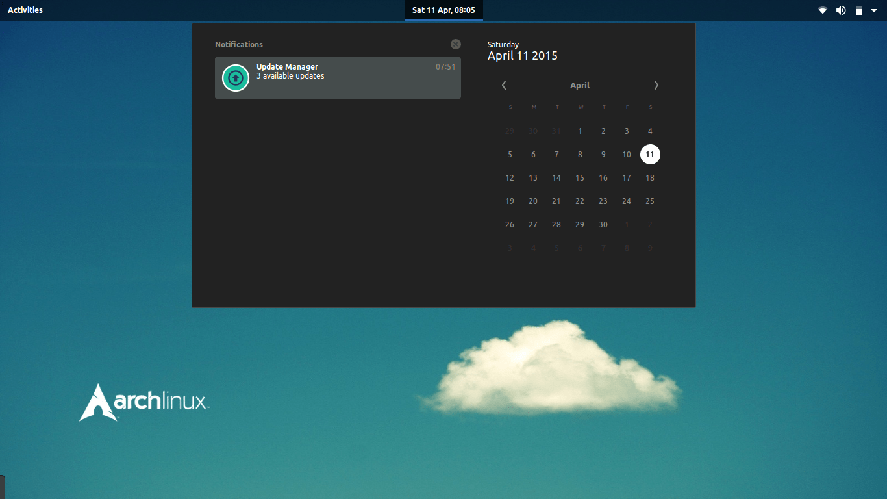Open the Wi-Fi network status icon

822,10
